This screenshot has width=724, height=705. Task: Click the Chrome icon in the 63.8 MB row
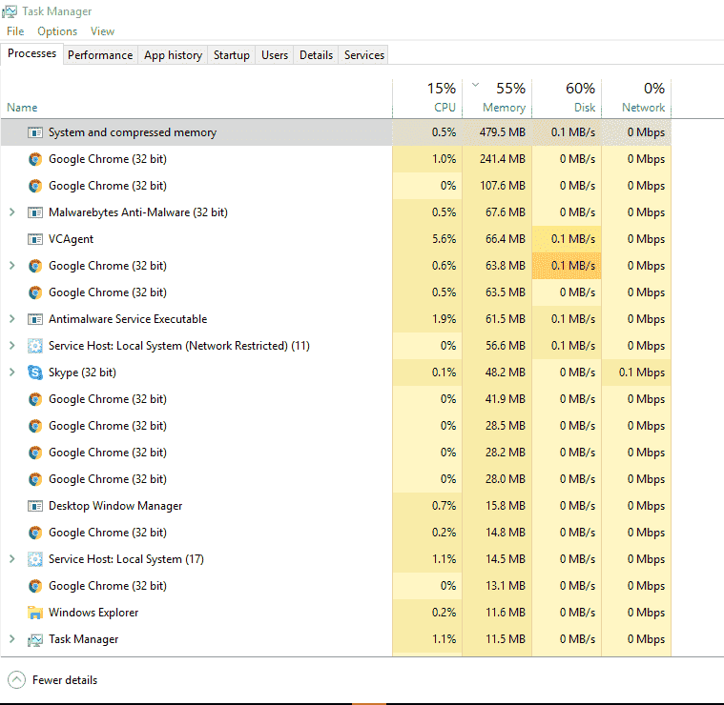pyautogui.click(x=35, y=266)
